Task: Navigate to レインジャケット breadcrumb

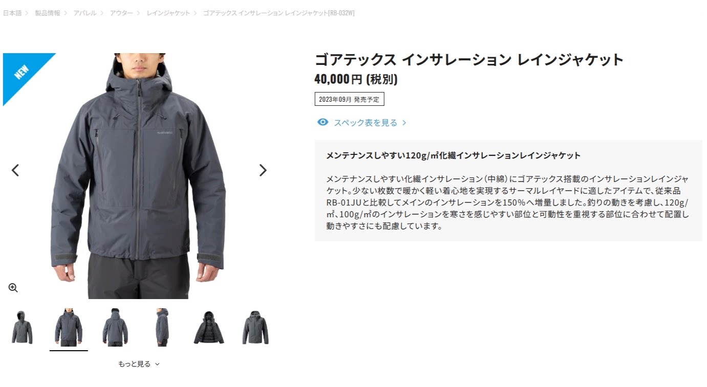Action: coord(168,13)
